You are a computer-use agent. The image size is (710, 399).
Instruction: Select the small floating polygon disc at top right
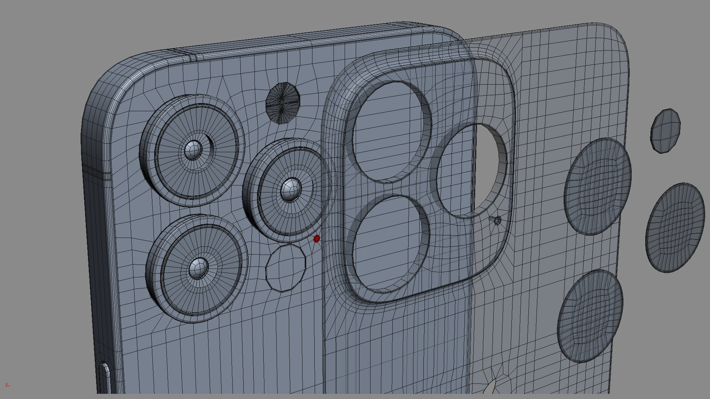coord(666,131)
